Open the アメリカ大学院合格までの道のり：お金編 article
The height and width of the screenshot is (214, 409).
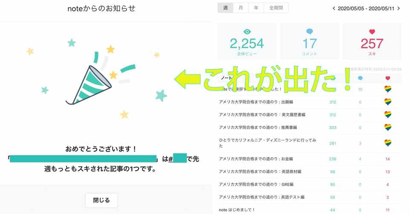[x=256, y=159]
